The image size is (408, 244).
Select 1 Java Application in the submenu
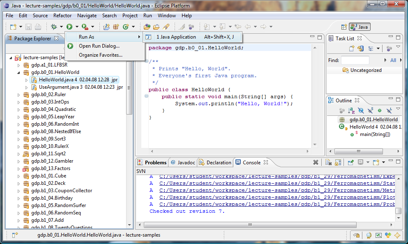(193, 37)
